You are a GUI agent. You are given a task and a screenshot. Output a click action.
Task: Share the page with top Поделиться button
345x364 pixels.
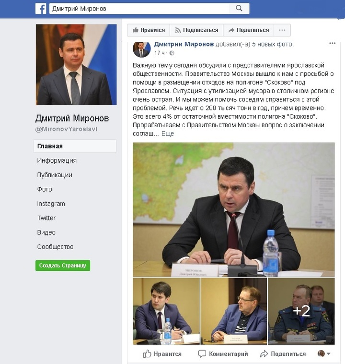[x=248, y=30]
